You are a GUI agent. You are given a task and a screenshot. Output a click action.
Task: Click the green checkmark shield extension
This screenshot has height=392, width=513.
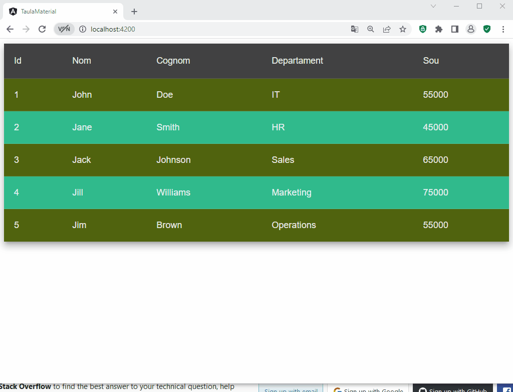[x=487, y=29]
